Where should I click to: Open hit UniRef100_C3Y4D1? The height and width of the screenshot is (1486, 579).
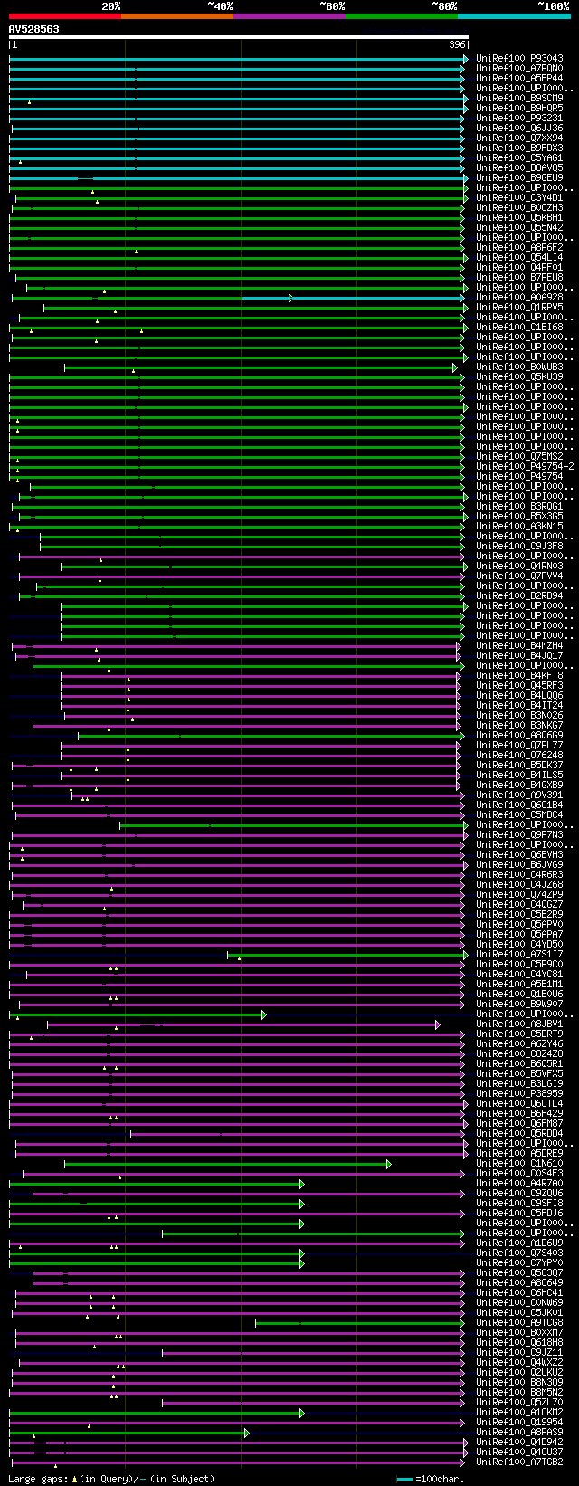(519, 198)
